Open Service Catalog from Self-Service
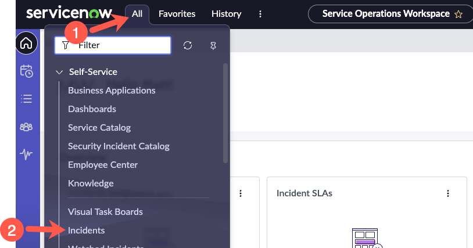Viewport: 473px width, 248px height. point(99,128)
